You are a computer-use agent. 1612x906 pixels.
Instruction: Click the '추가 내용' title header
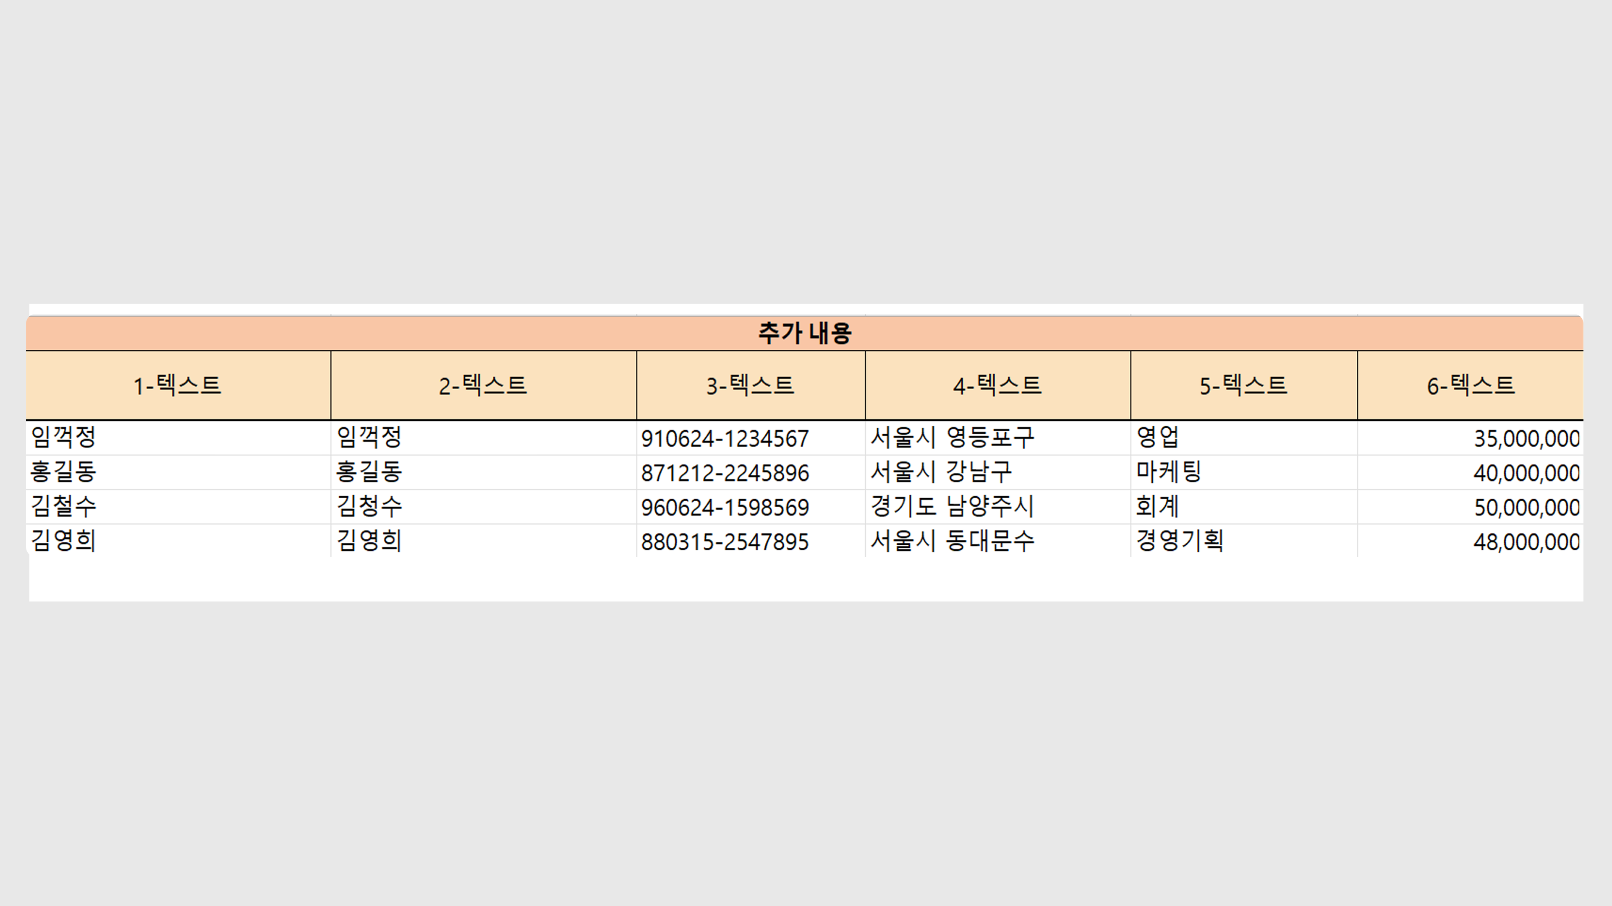[804, 333]
